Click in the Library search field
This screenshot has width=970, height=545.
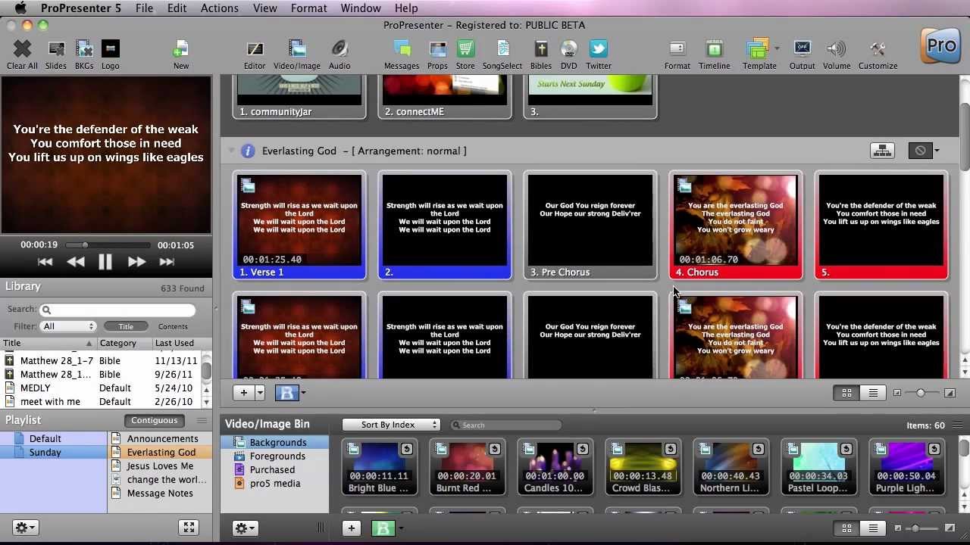119,310
